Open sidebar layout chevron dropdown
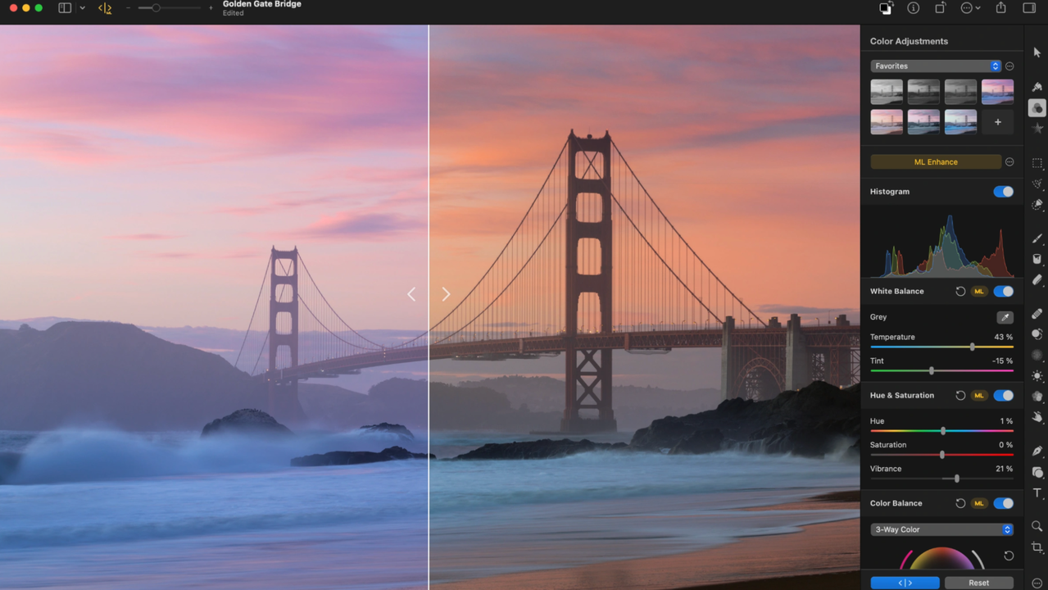This screenshot has height=590, width=1048. pyautogui.click(x=82, y=8)
